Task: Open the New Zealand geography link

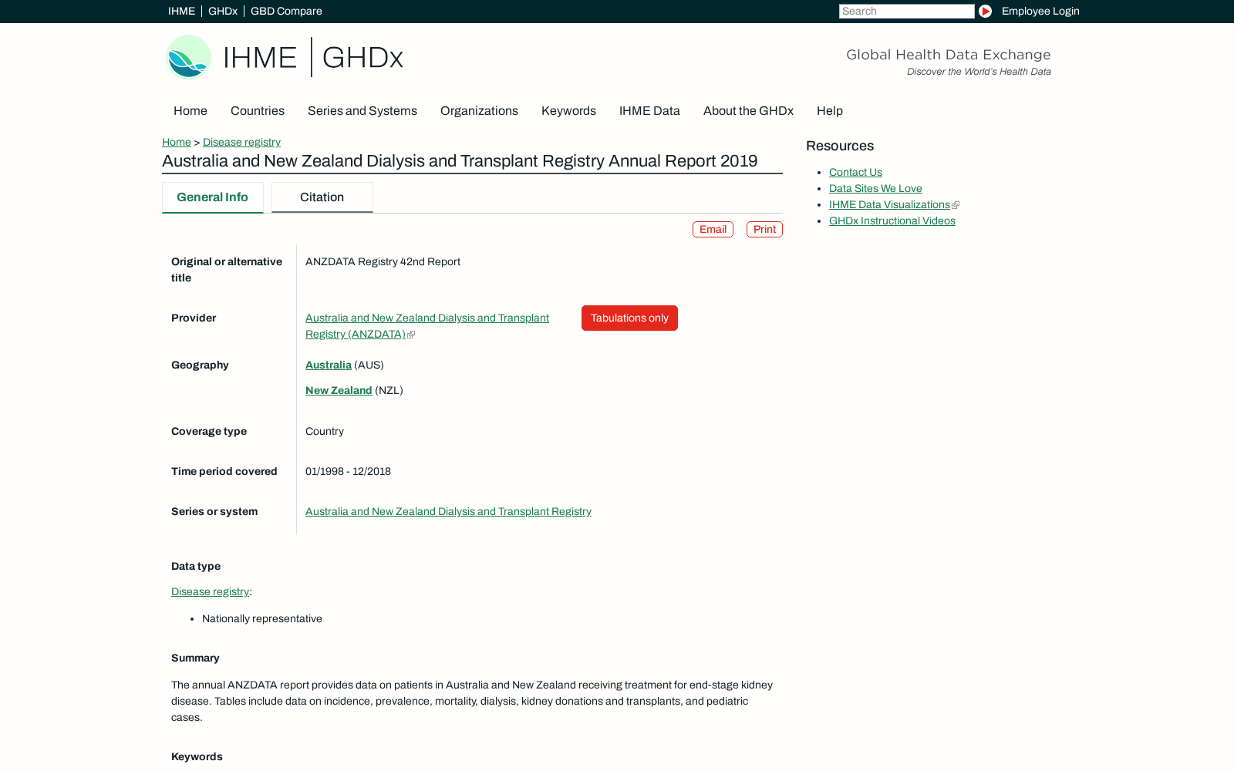Action: (339, 391)
